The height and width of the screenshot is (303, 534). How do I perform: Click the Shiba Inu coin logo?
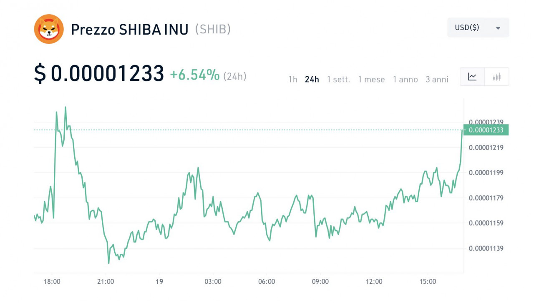49,29
